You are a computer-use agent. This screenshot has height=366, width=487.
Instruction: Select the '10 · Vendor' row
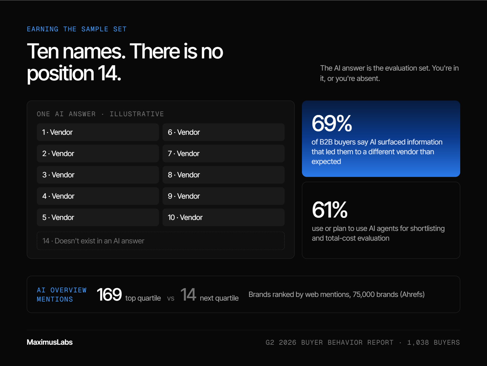click(x=223, y=217)
